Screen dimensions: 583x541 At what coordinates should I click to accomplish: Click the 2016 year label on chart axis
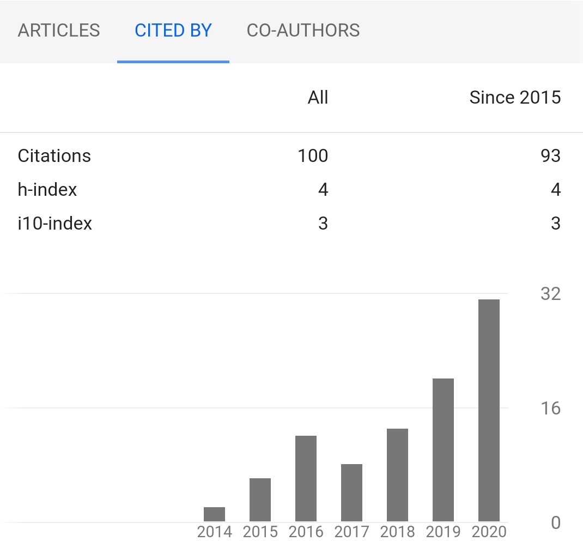(306, 532)
